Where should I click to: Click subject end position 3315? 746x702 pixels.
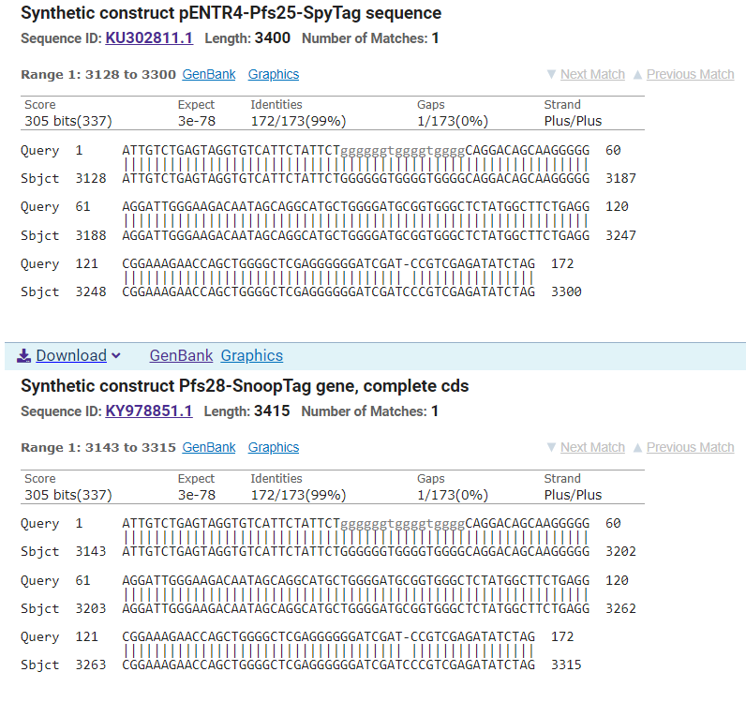tap(566, 665)
